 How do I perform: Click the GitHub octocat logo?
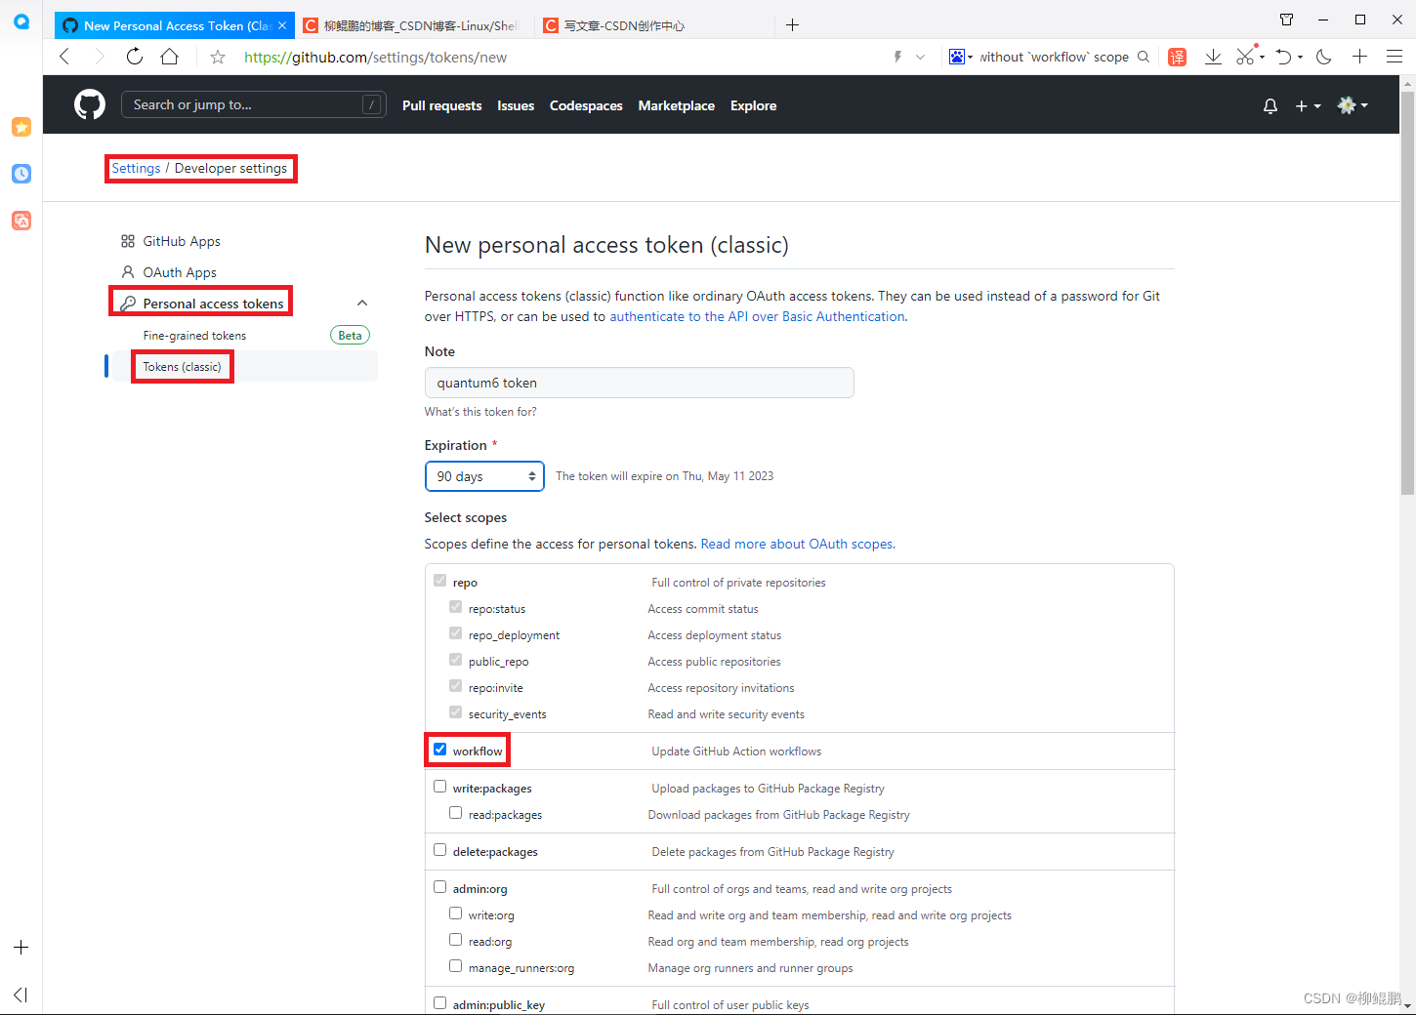click(x=89, y=104)
